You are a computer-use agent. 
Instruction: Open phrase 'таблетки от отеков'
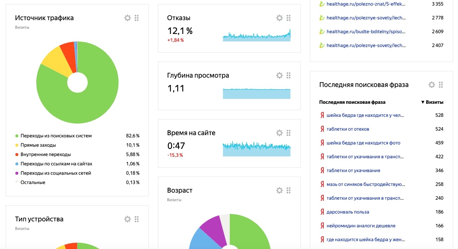348,129
